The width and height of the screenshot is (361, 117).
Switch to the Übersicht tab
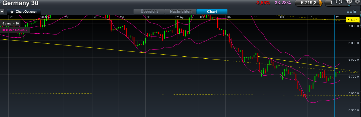click(x=149, y=11)
